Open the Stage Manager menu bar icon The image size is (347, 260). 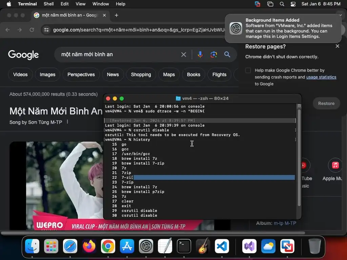tap(270, 4)
